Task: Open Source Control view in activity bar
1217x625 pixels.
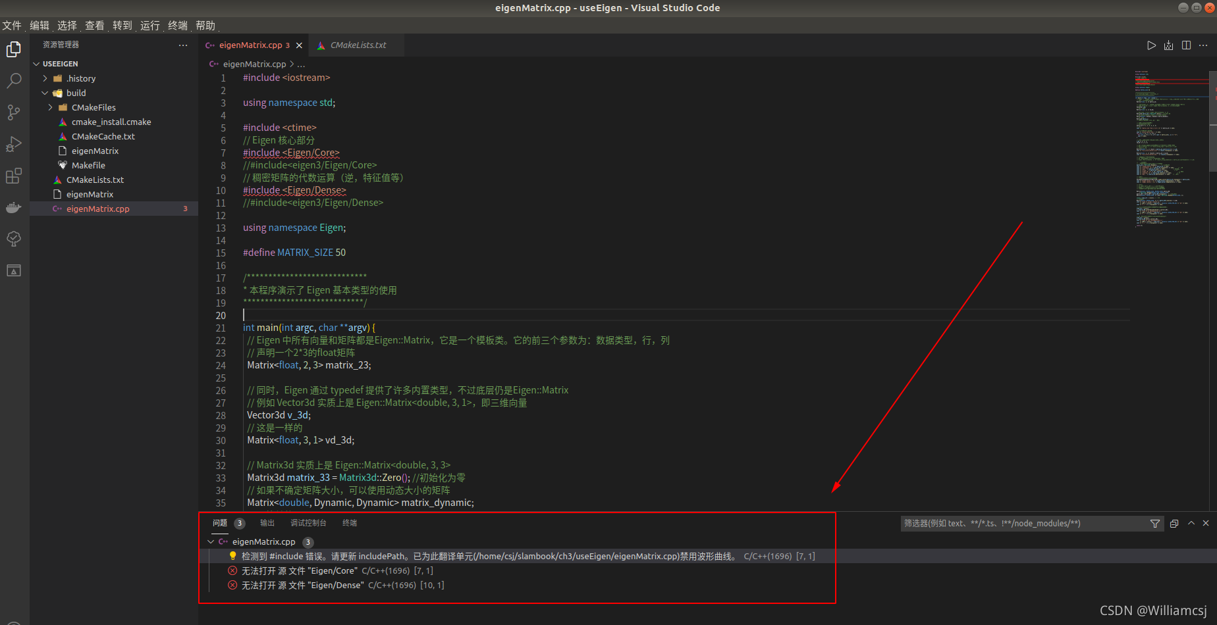Action: [x=14, y=113]
